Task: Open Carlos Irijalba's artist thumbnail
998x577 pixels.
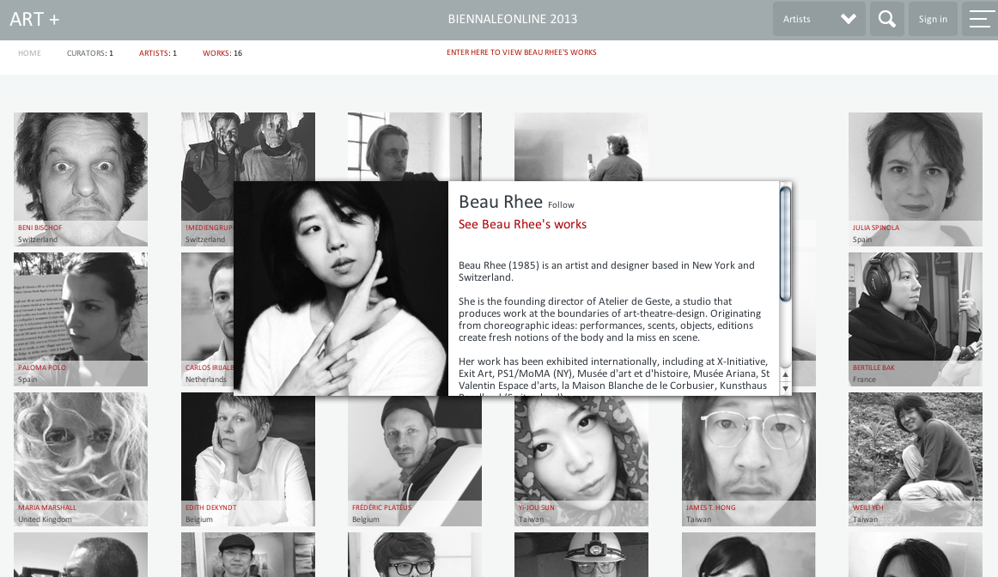Action: point(208,319)
